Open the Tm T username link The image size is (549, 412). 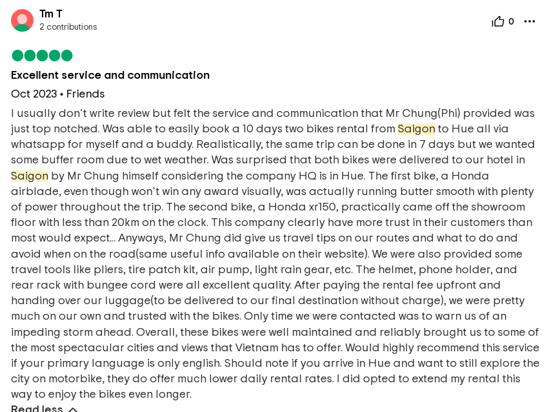point(51,14)
